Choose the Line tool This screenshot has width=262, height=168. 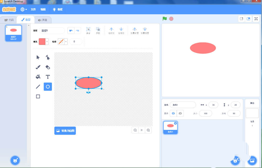pyautogui.click(x=38, y=86)
